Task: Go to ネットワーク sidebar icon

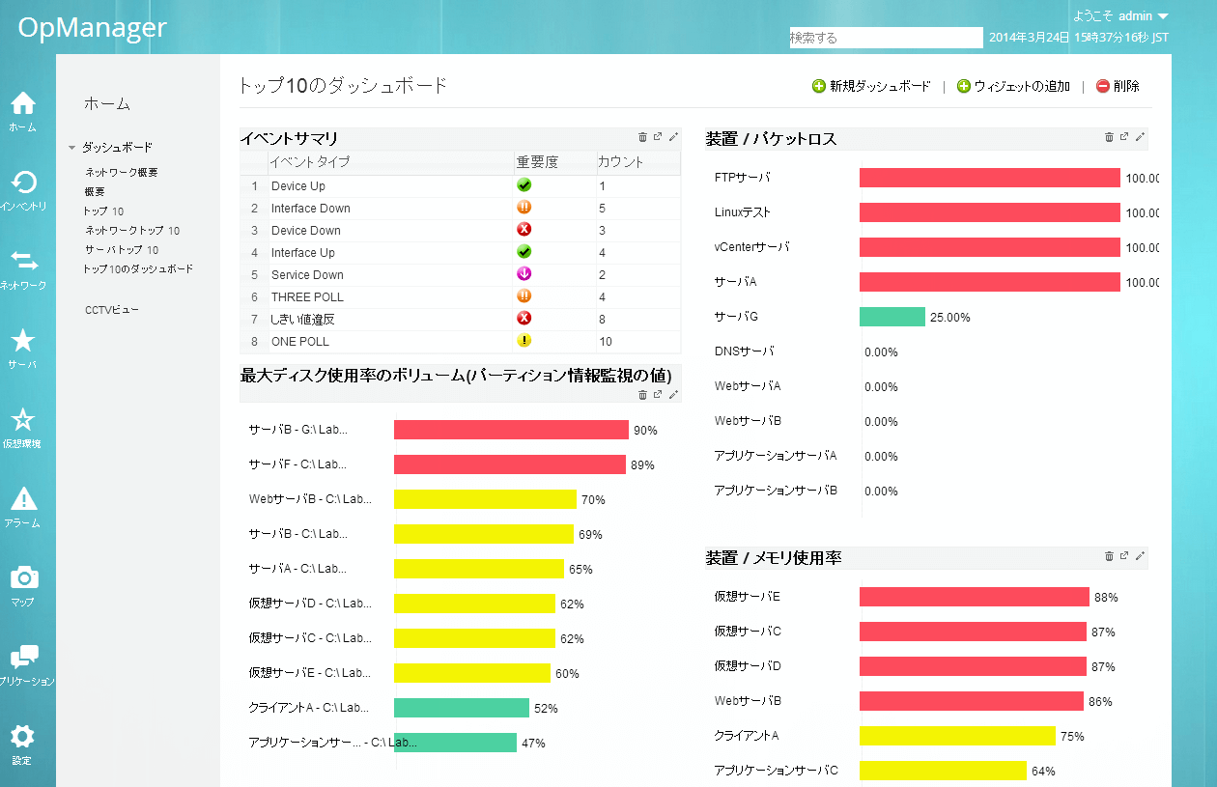Action: 23,262
